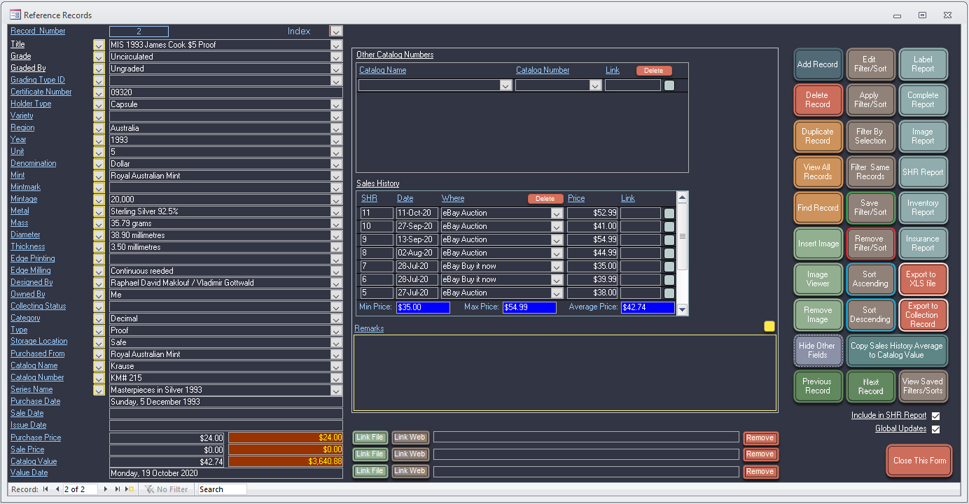Click the Delete Record button
Screen dimensions: 969x504
tap(817, 100)
